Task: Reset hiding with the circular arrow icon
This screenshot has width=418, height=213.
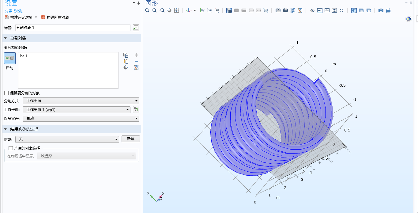Action: (341, 10)
